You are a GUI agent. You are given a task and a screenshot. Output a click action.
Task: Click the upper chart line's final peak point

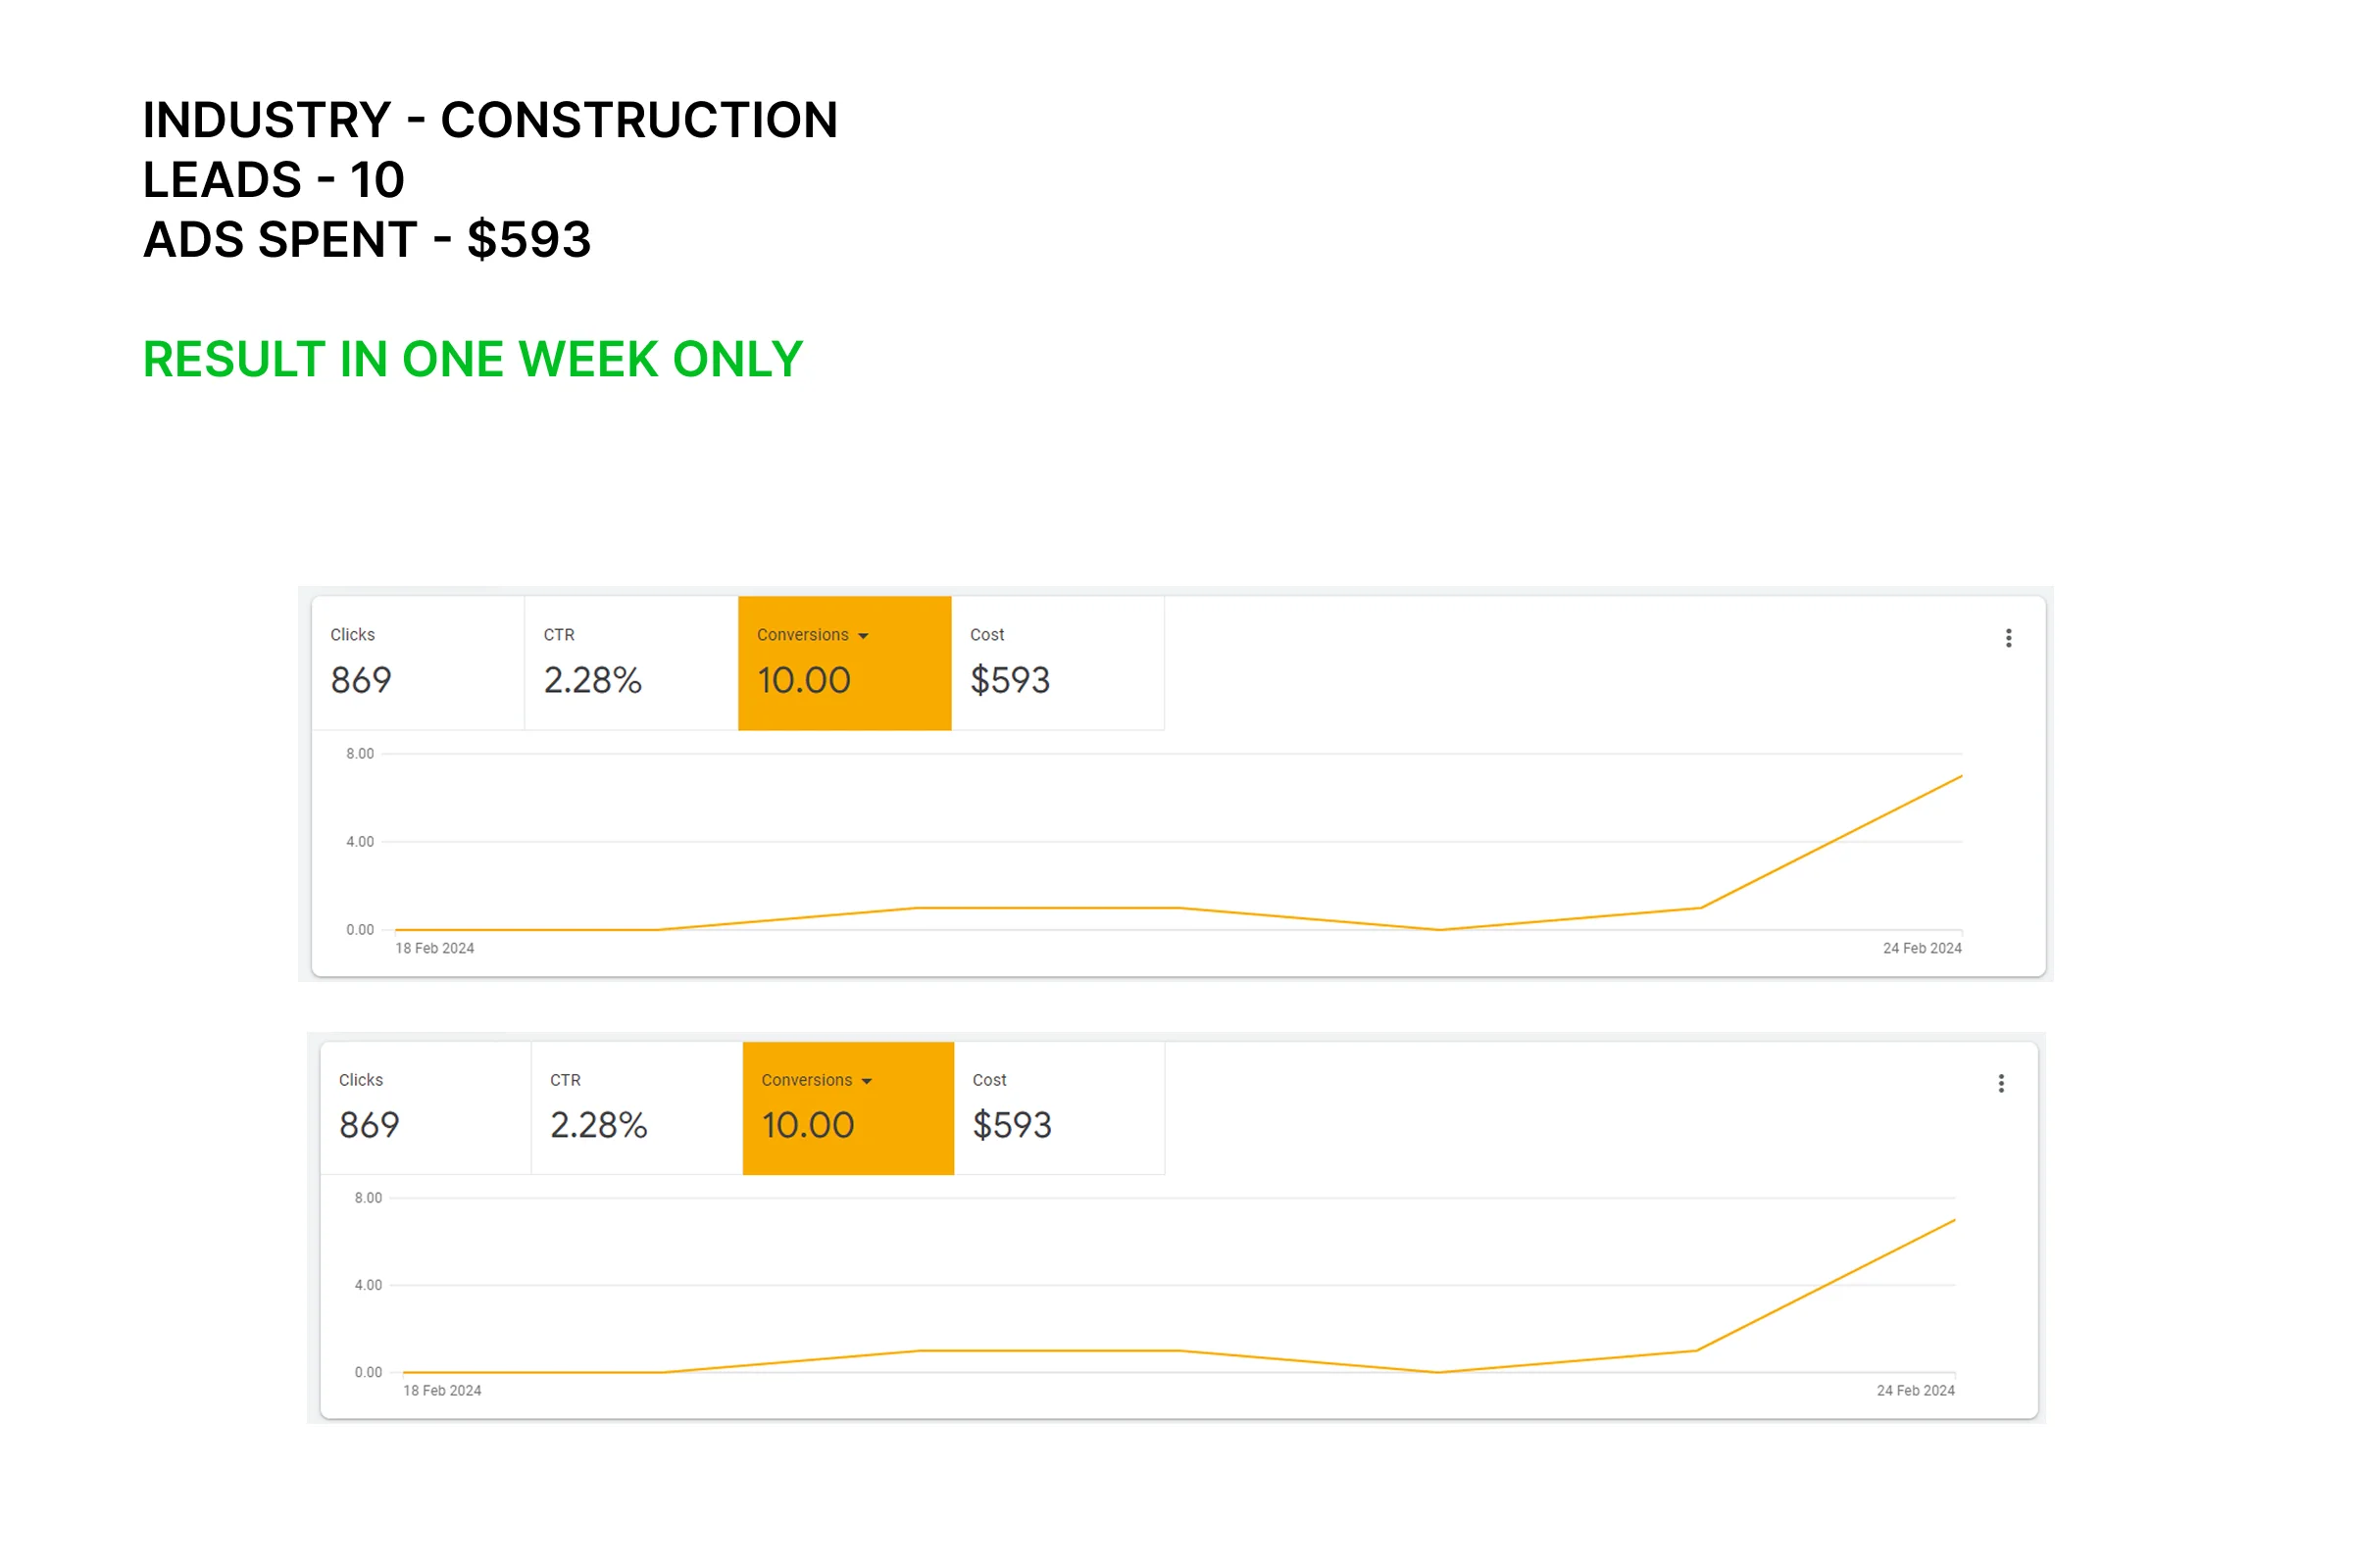1961,776
